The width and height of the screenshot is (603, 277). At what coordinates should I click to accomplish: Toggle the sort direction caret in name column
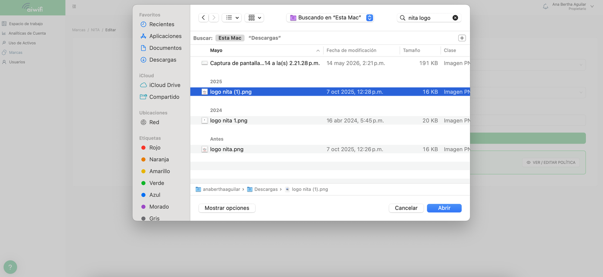click(x=318, y=50)
